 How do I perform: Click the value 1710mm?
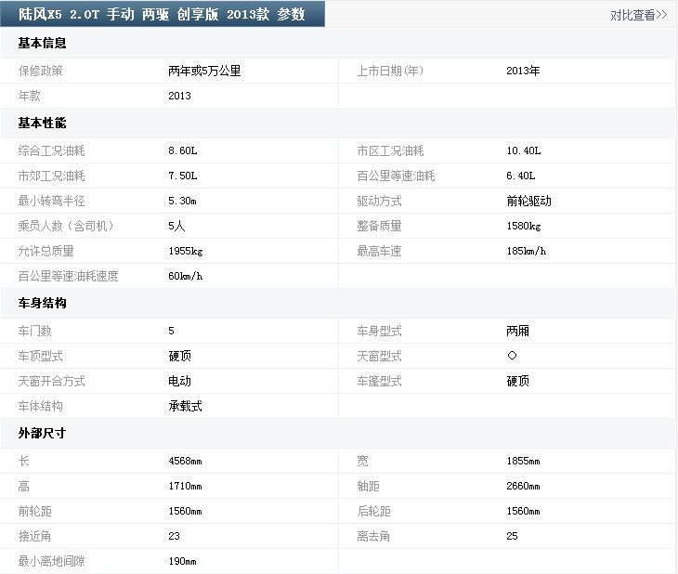185,487
